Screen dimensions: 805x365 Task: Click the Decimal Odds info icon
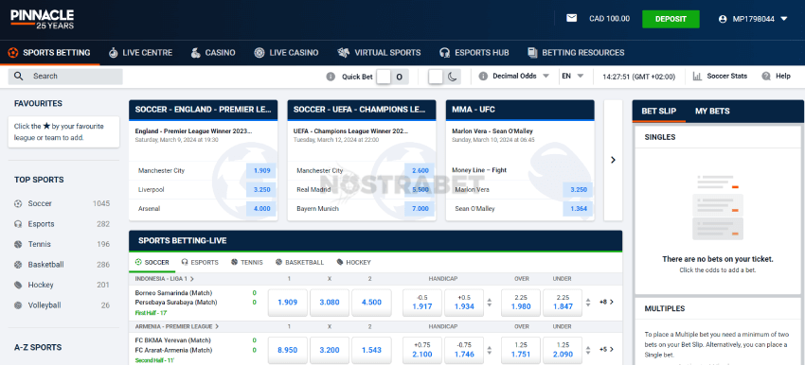(483, 77)
